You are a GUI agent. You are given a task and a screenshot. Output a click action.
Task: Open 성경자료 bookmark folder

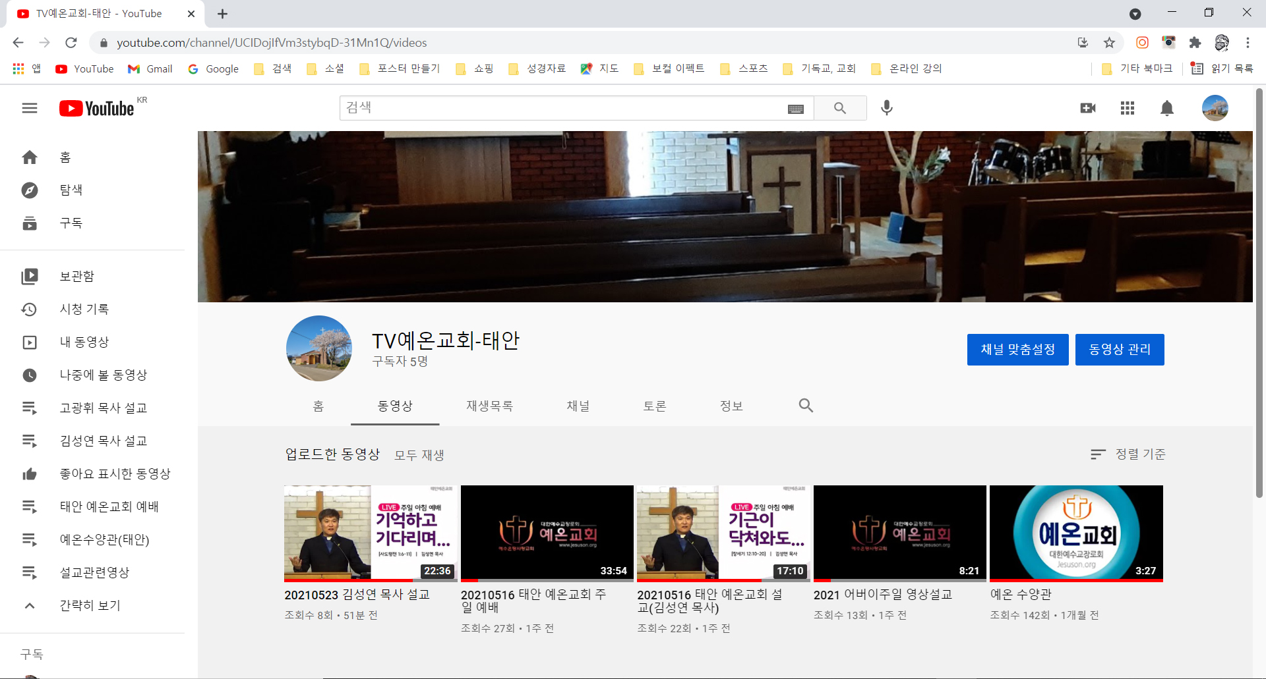click(537, 68)
